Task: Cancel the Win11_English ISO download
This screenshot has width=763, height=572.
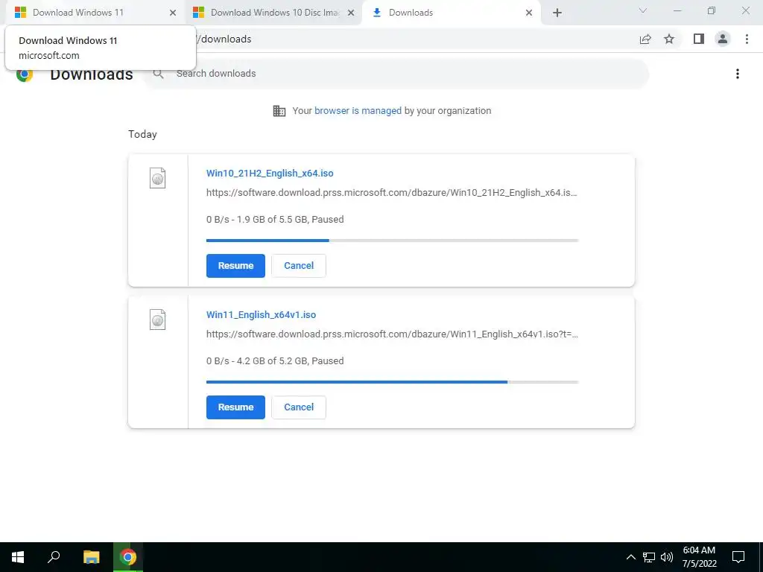Action: tap(299, 407)
